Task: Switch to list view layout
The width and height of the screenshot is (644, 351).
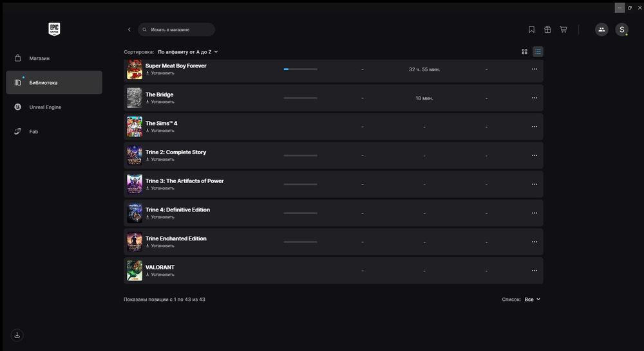Action: pyautogui.click(x=538, y=51)
